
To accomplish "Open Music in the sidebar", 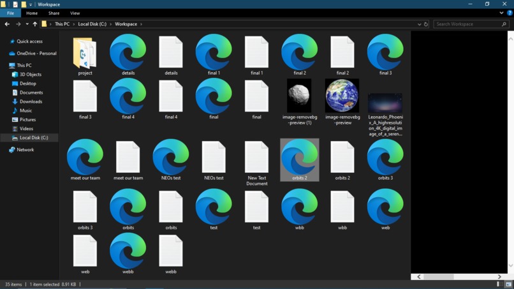I will coord(26,110).
